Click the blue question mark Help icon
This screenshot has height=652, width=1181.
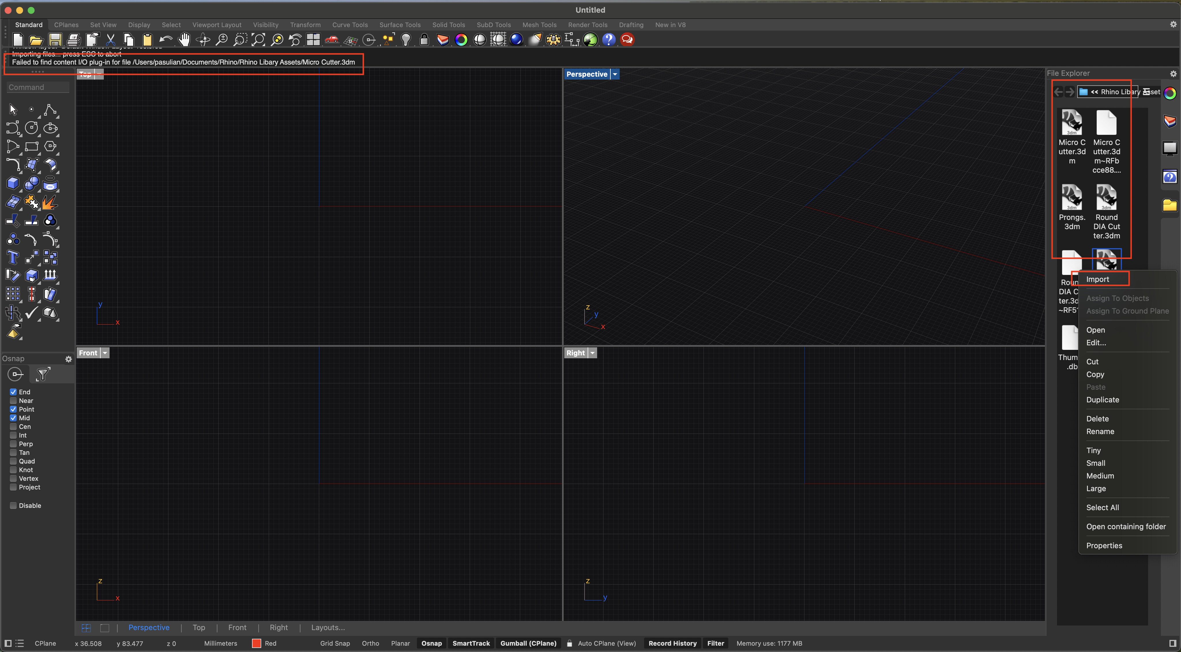609,40
